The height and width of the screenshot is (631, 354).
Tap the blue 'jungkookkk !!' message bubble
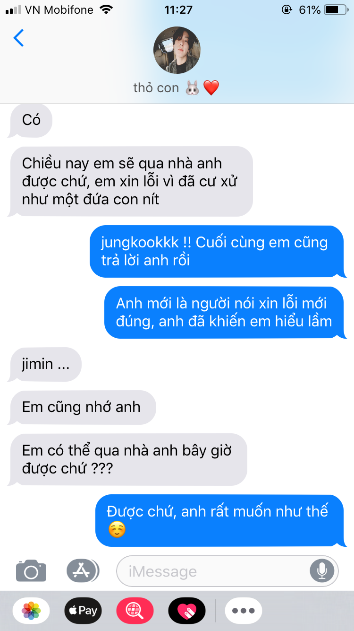pyautogui.click(x=217, y=251)
